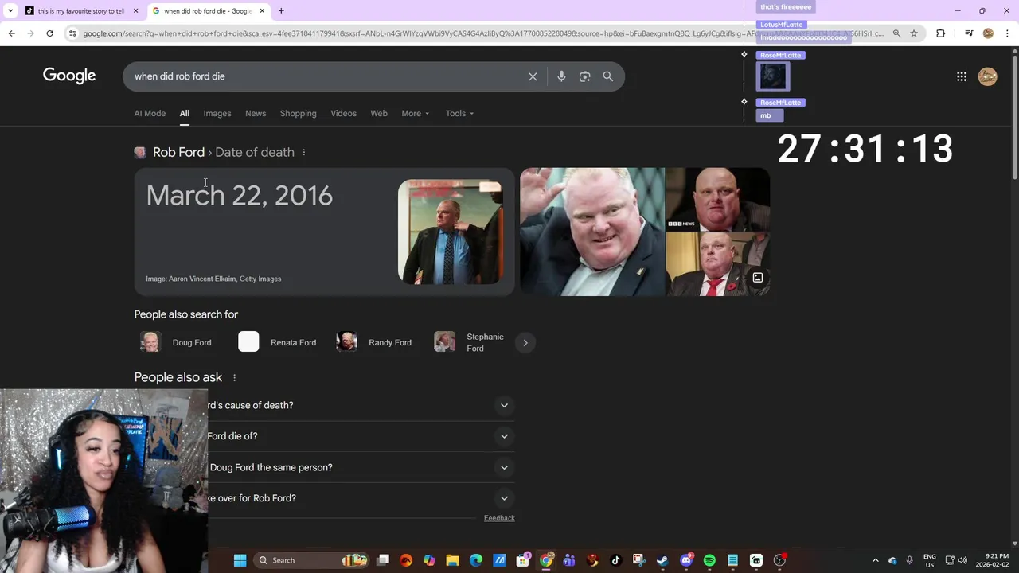The width and height of the screenshot is (1019, 573).
Task: Switch to Shopping results
Action: [299, 113]
